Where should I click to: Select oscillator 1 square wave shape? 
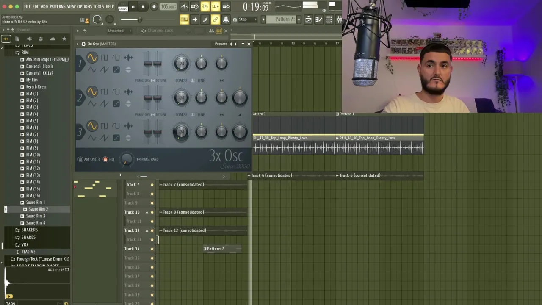(x=104, y=58)
